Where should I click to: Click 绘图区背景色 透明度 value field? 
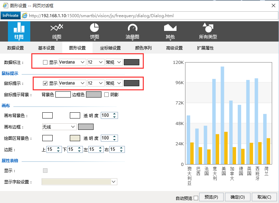coord(106,138)
